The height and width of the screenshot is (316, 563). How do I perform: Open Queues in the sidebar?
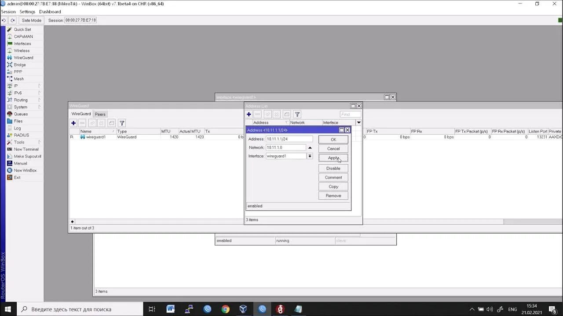21,114
